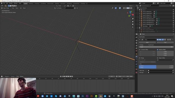
Task: Switch to the UV Editing workspace tab
Action: (x=43, y=4)
